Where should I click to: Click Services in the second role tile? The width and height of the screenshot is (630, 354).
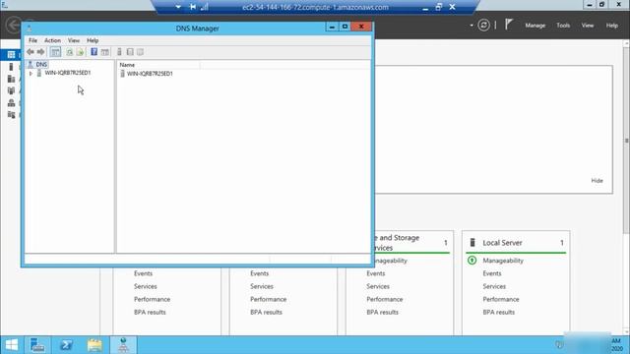262,286
